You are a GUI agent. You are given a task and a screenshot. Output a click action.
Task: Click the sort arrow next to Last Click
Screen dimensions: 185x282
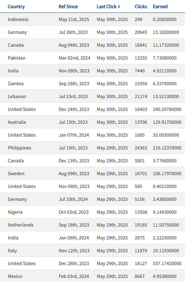point(119,7)
